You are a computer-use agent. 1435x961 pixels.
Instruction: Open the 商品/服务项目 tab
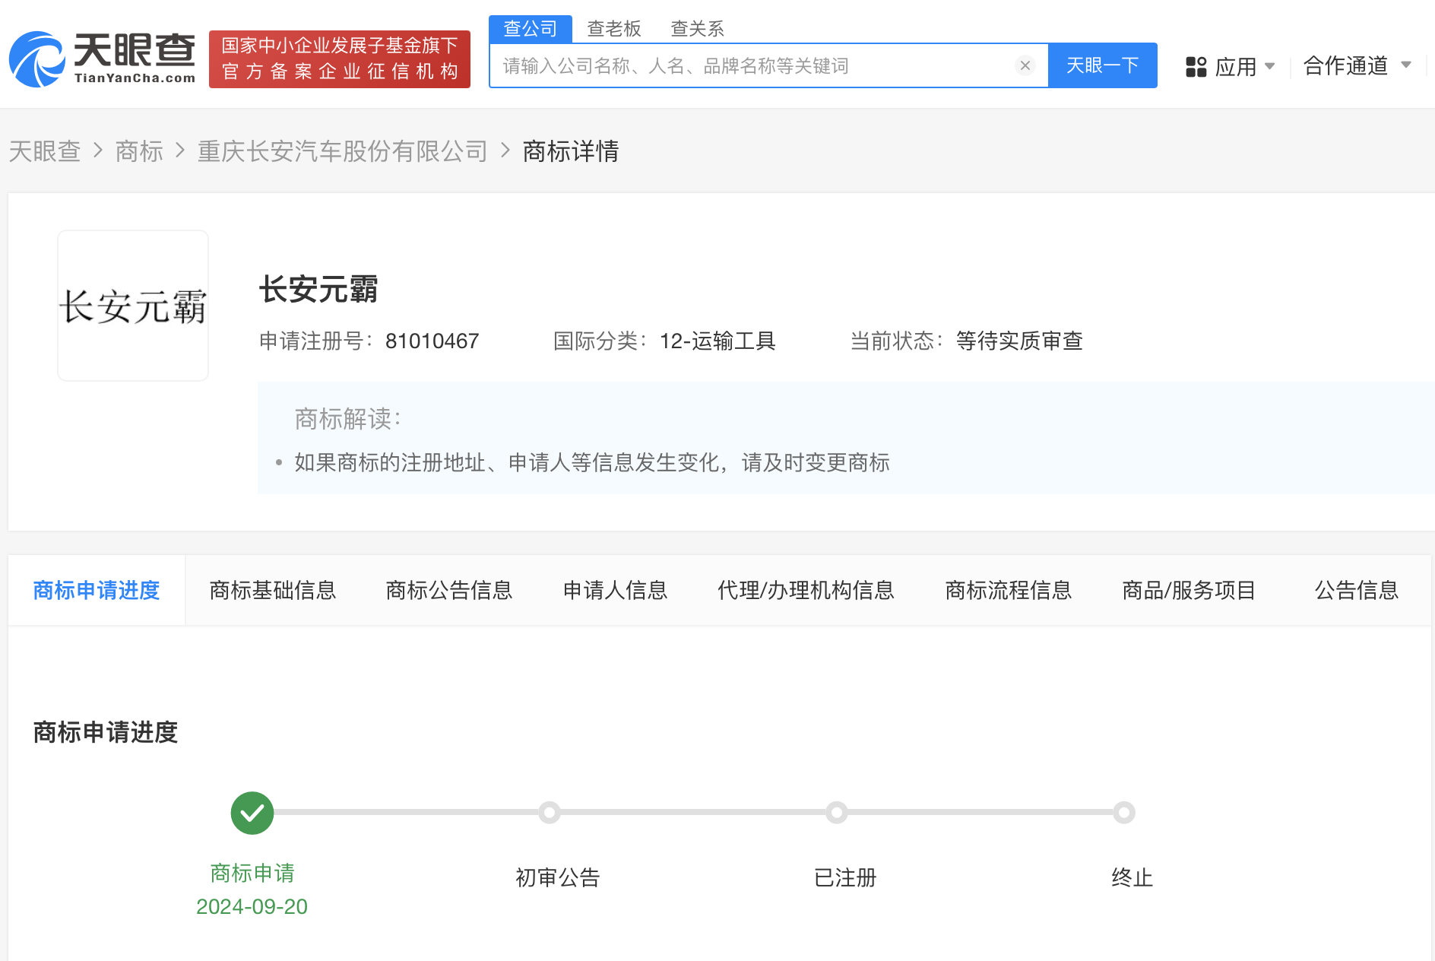coord(1187,591)
